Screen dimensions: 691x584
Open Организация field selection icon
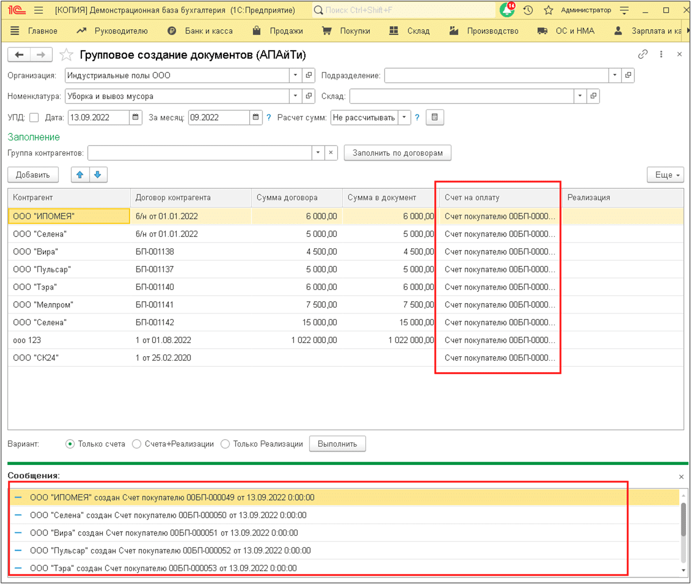tap(309, 75)
